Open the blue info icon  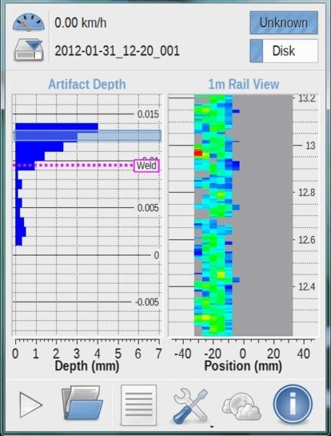tap(293, 404)
